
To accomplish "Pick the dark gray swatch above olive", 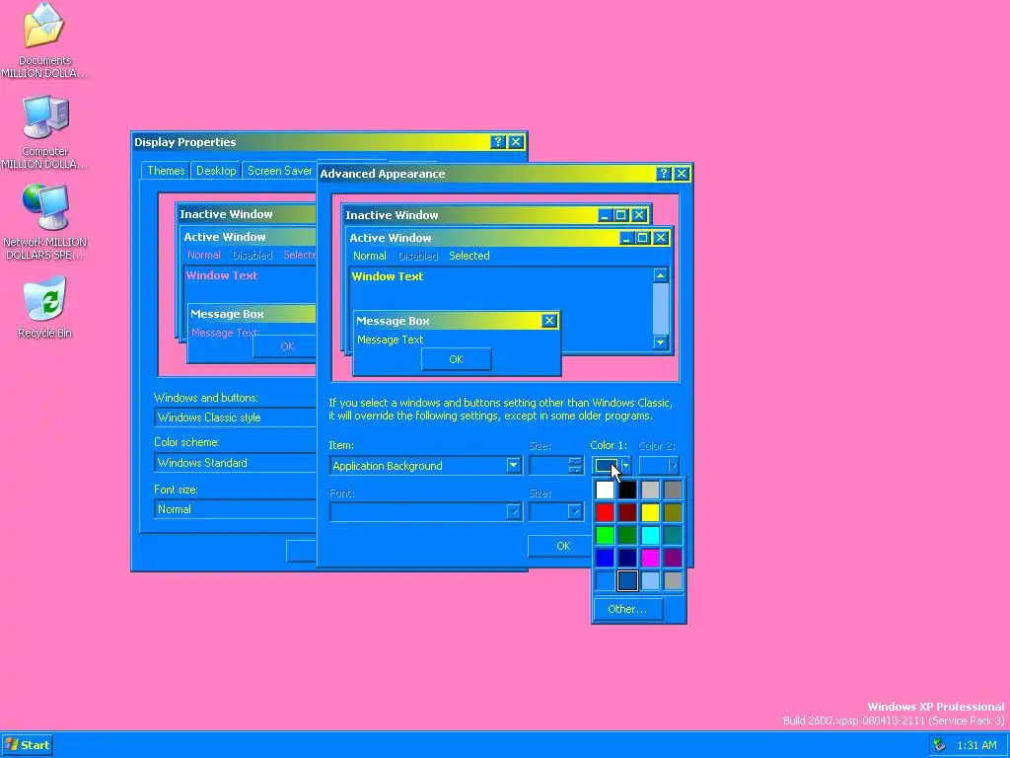I will [x=673, y=490].
